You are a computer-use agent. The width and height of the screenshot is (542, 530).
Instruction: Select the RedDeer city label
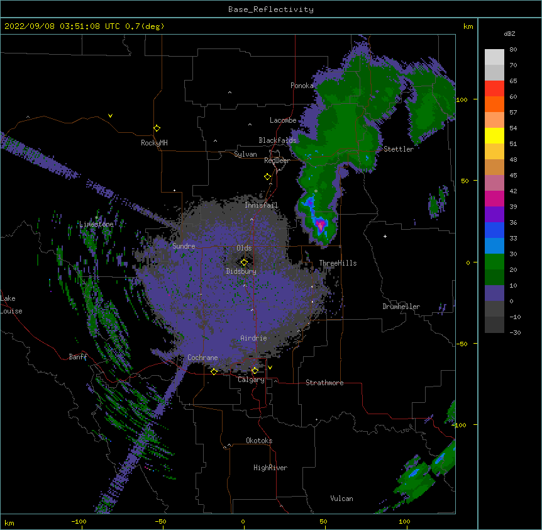pyautogui.click(x=277, y=161)
